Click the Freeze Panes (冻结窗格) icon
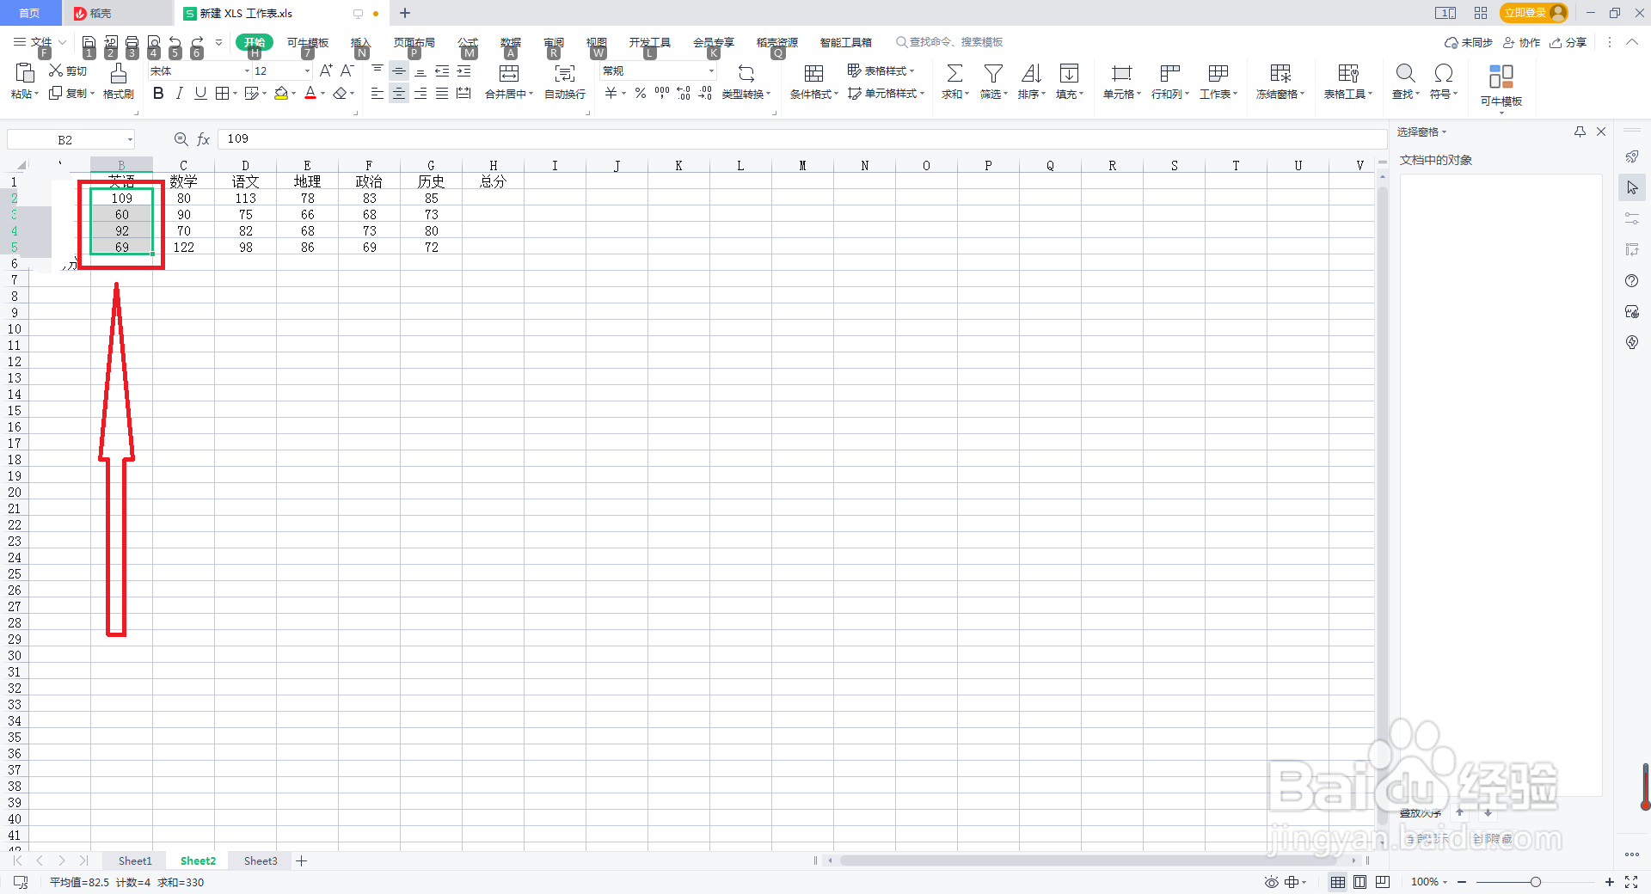Viewport: 1651px width, 894px height. point(1280,74)
